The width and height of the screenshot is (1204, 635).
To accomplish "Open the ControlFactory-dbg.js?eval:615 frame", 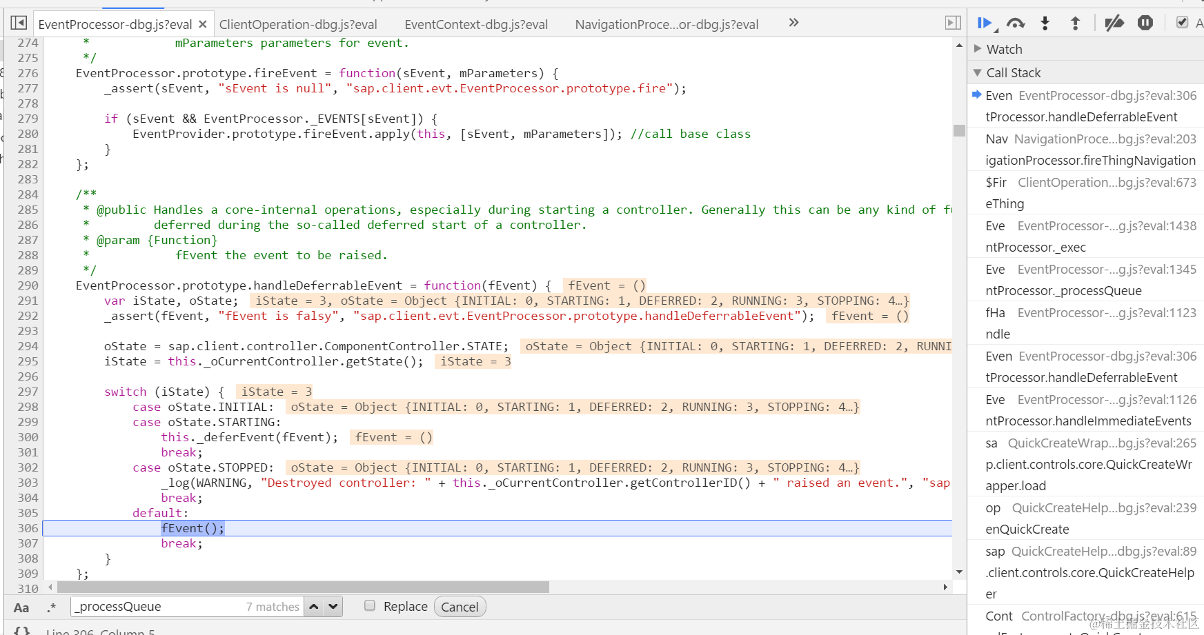I will pos(1109,616).
